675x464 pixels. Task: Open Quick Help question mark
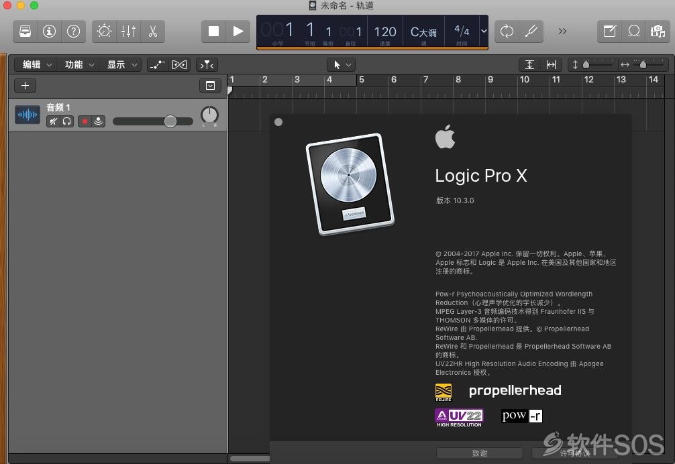pyautogui.click(x=74, y=32)
